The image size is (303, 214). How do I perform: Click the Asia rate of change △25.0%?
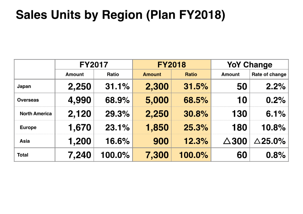pos(269,141)
